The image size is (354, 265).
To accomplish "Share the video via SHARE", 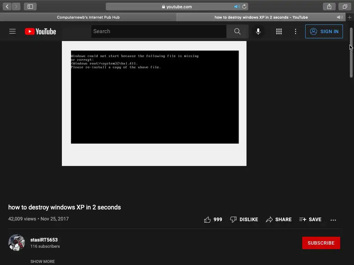I will click(279, 219).
